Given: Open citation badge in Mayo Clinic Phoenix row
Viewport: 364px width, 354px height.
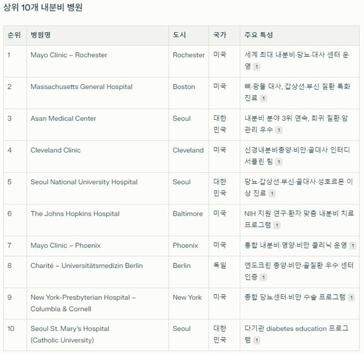Looking at the screenshot, I should tap(352, 246).
